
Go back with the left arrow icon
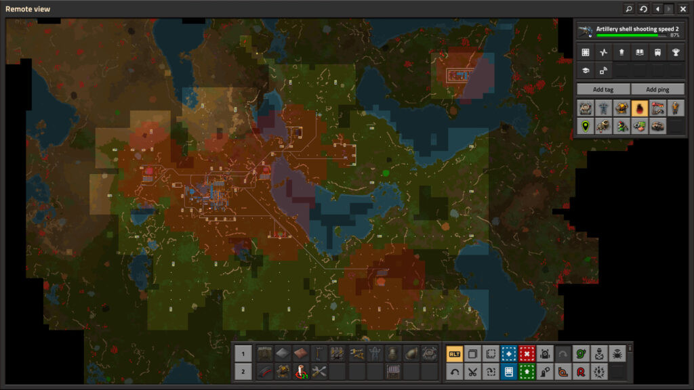point(657,9)
